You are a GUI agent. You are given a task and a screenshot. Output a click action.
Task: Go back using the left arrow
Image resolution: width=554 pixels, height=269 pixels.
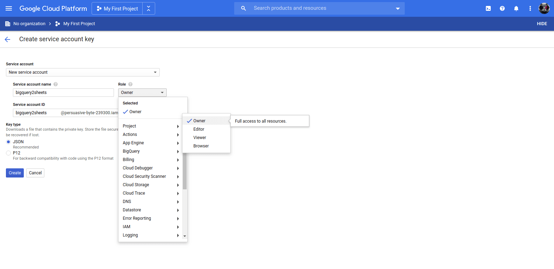[7, 39]
